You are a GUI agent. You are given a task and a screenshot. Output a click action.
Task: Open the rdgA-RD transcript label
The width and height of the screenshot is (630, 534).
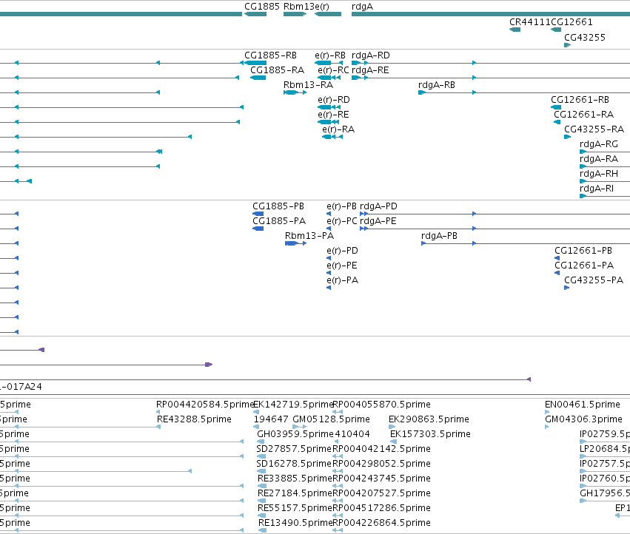370,55
